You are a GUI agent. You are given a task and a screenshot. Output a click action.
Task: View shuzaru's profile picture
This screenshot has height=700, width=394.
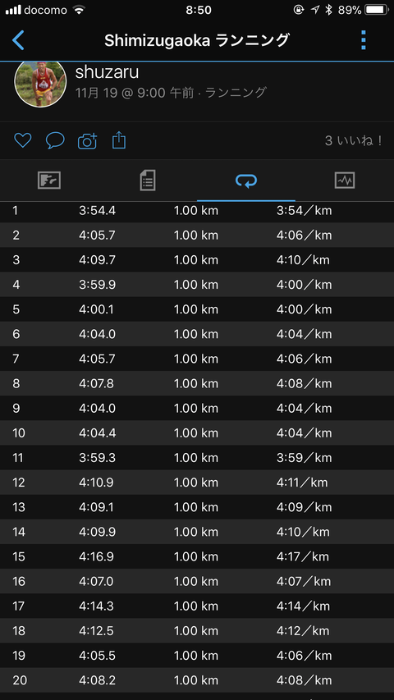coord(40,83)
